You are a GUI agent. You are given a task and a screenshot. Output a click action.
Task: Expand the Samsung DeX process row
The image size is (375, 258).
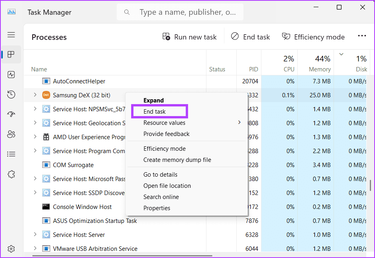35,95
